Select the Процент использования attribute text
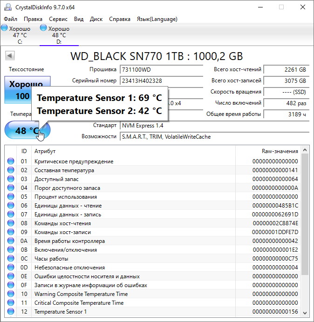 (x=66, y=197)
